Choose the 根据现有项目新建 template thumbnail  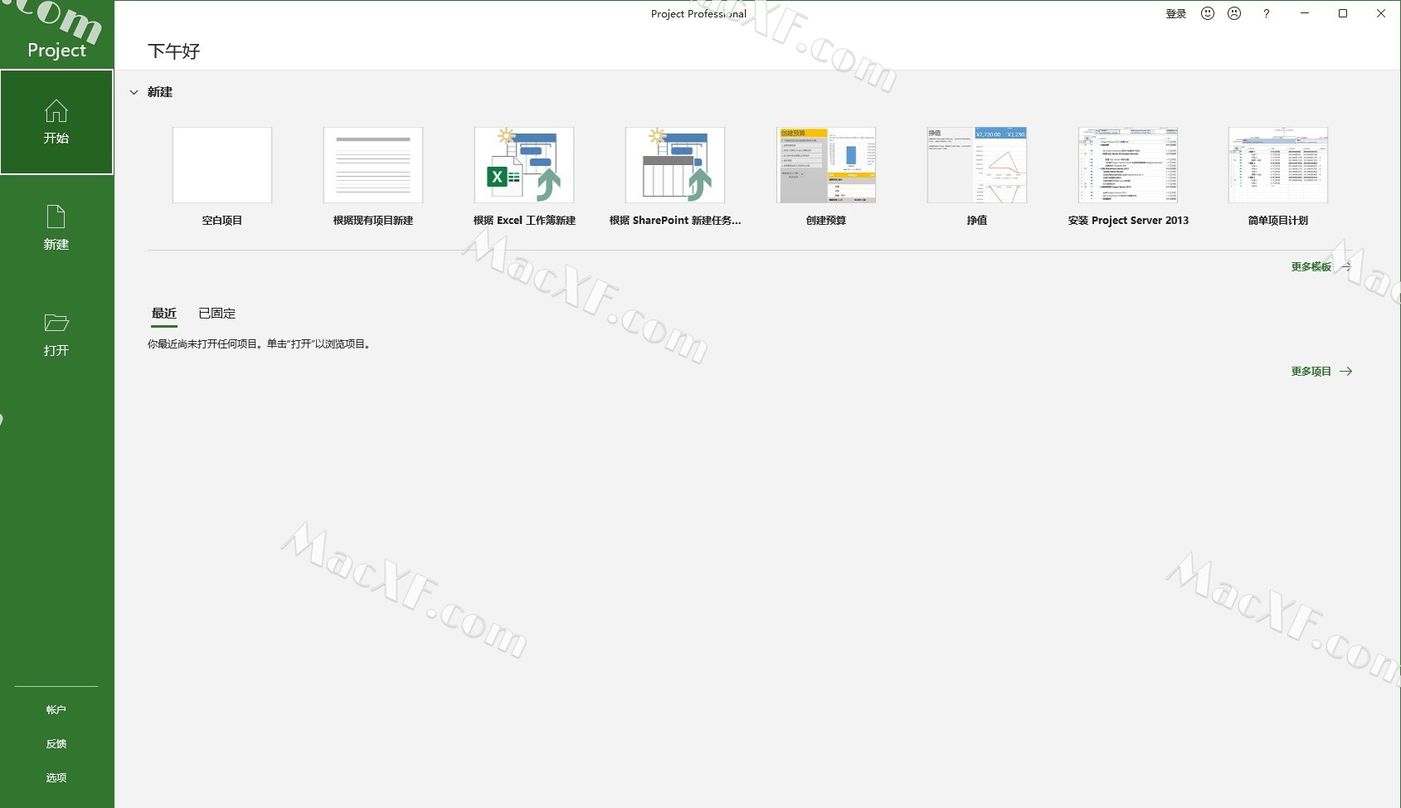click(x=373, y=165)
